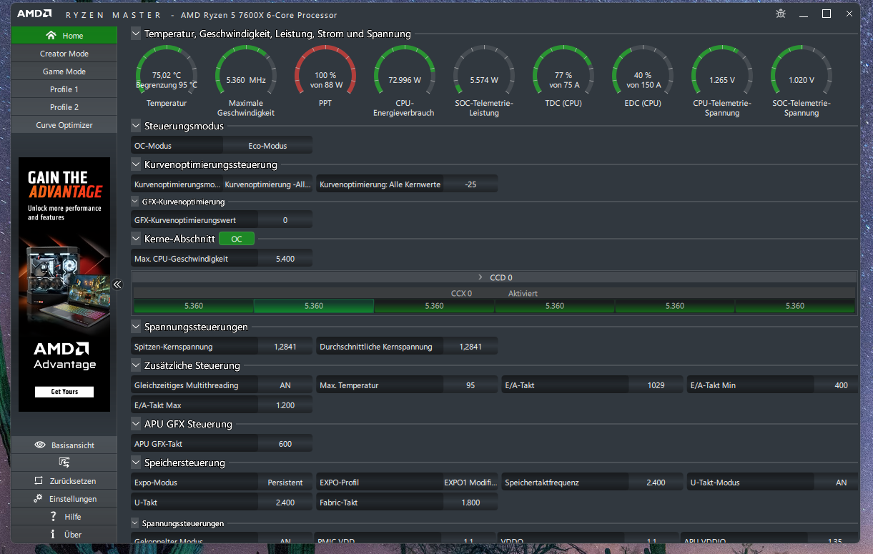Collapse the Zusätzliche Steuerung section
The width and height of the screenshot is (873, 554).
(x=137, y=365)
